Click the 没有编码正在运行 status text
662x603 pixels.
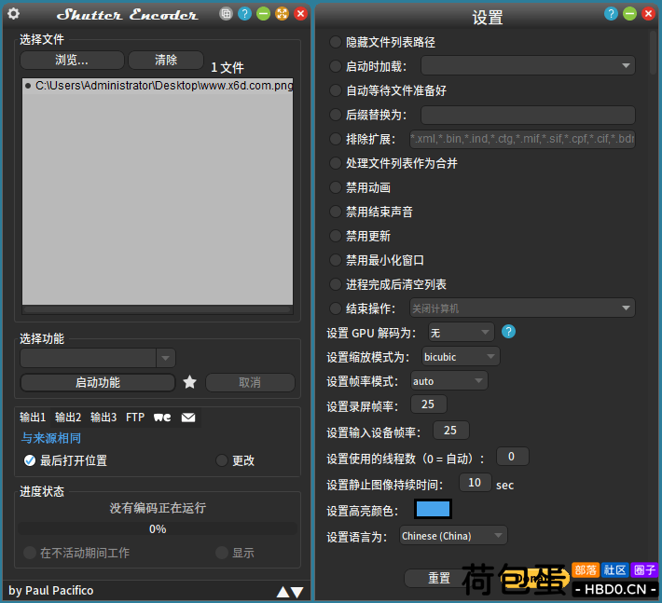pos(158,508)
